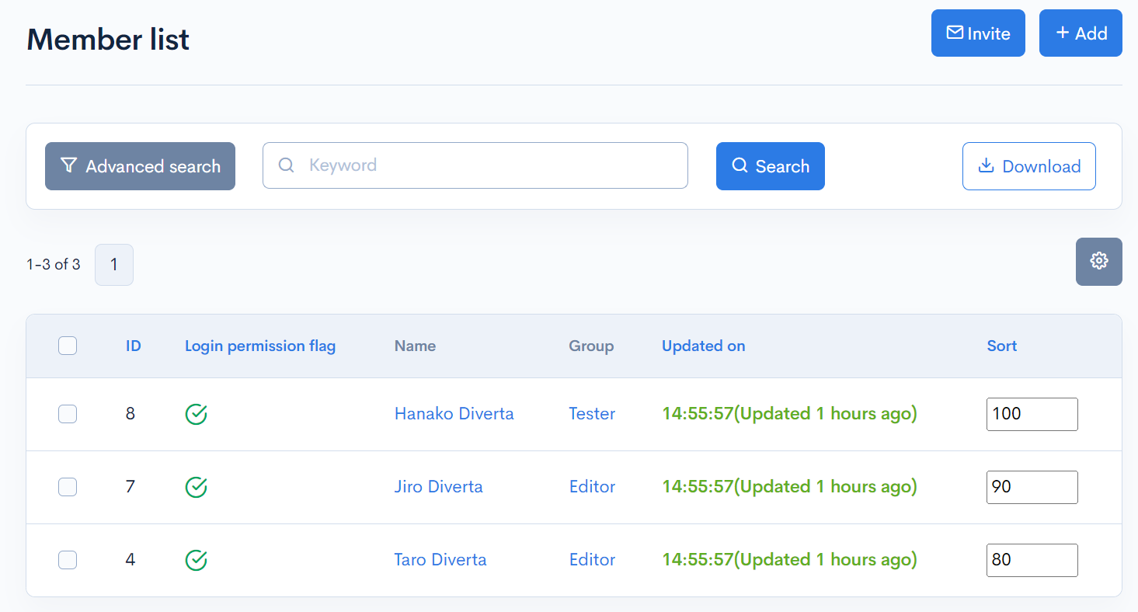Click the updated timestamp in Jiro's row
This screenshot has width=1138, height=612.
[790, 487]
